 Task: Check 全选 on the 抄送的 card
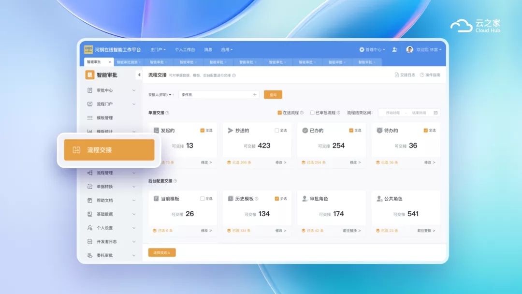tap(277, 131)
